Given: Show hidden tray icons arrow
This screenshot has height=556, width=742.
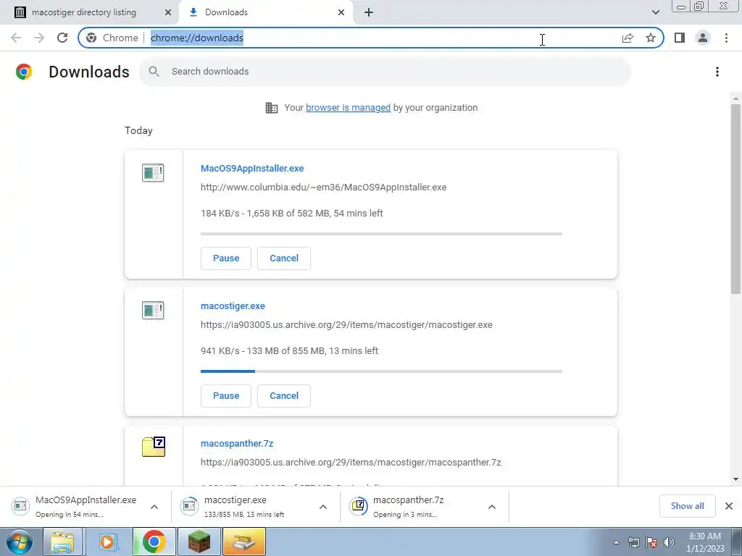Looking at the screenshot, I should [x=616, y=542].
